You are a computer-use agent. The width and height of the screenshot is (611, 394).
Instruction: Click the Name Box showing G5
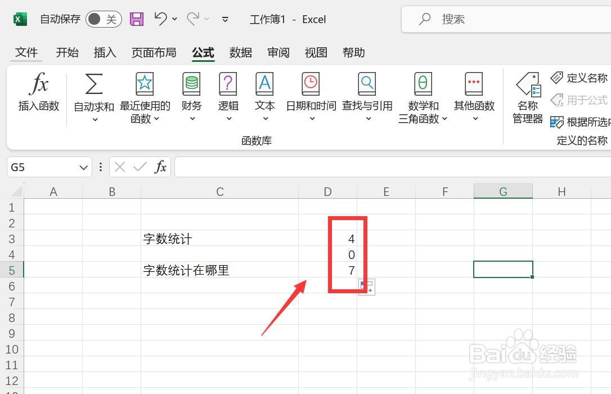[43, 167]
